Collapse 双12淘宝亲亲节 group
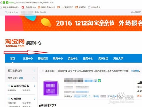This screenshot has width=142, height=107. (x=35, y=86)
